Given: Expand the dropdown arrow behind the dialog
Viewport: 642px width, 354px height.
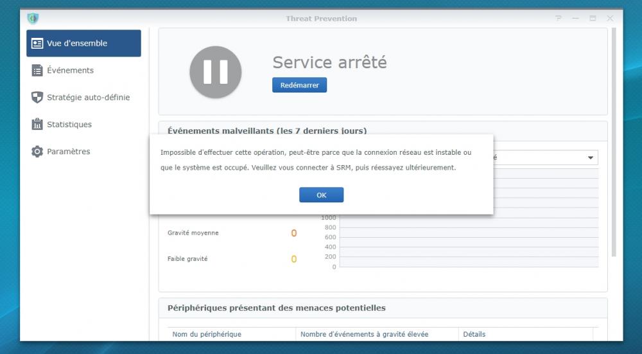Looking at the screenshot, I should [x=591, y=158].
